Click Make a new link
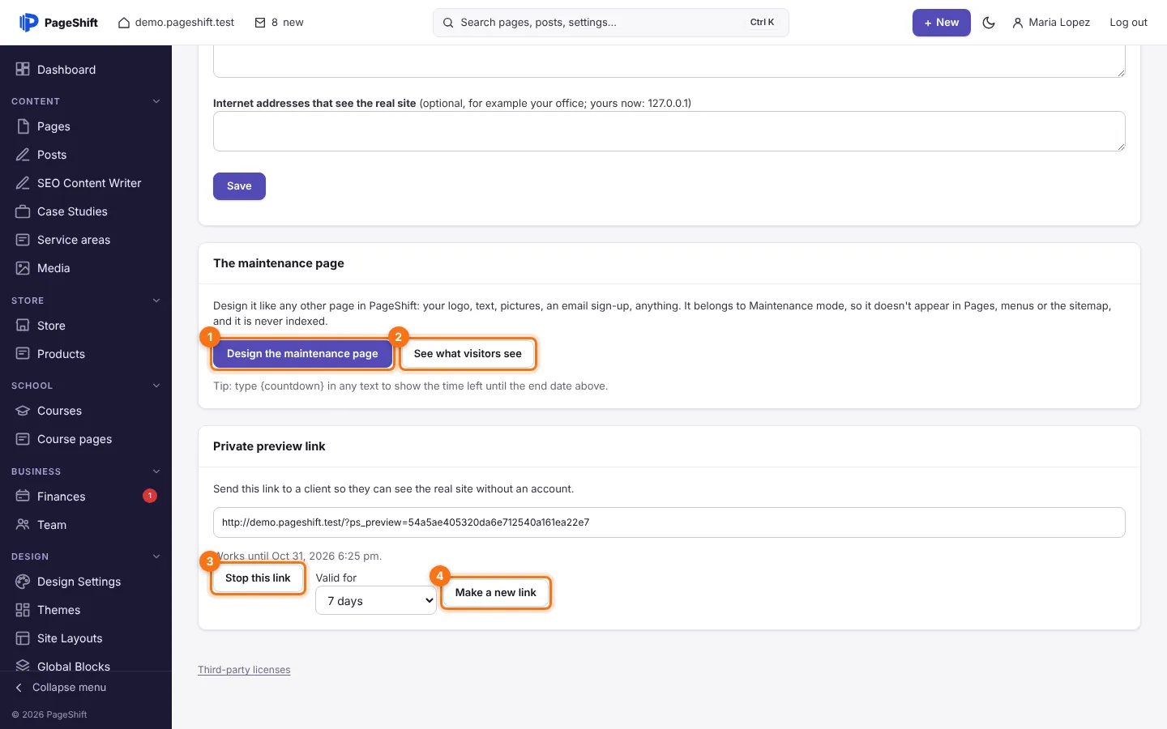 coord(496,593)
